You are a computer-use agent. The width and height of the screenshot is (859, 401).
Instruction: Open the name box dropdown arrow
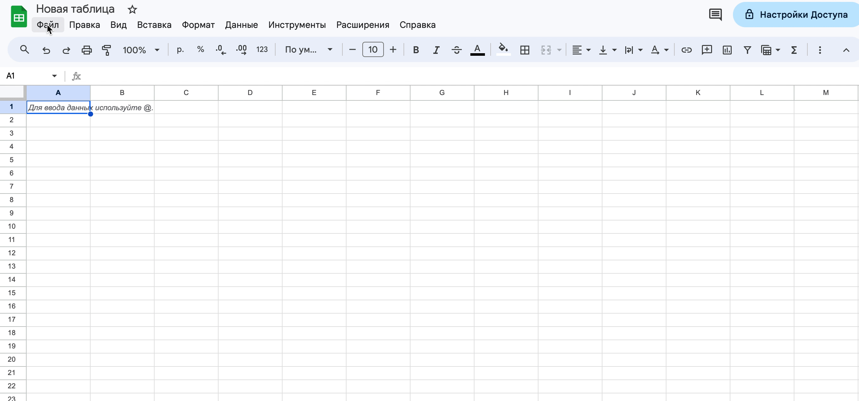[54, 76]
